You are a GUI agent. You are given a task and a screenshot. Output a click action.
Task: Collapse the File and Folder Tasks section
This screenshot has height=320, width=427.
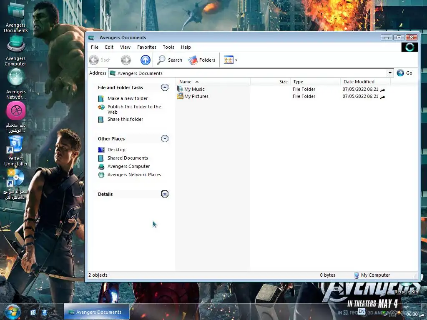(x=165, y=87)
